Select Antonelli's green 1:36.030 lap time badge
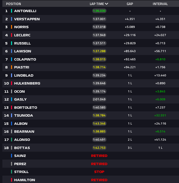Viewport: 179px width, 183px height. pos(99,11)
